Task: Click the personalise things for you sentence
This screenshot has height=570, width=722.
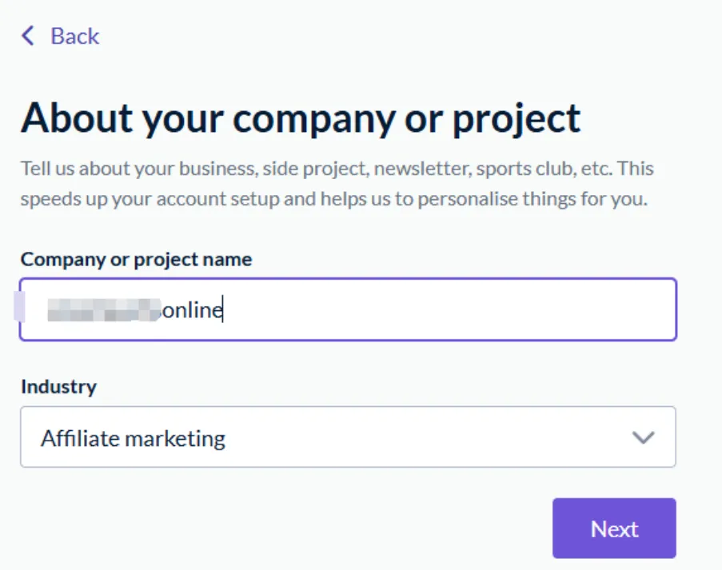Action: (x=533, y=199)
